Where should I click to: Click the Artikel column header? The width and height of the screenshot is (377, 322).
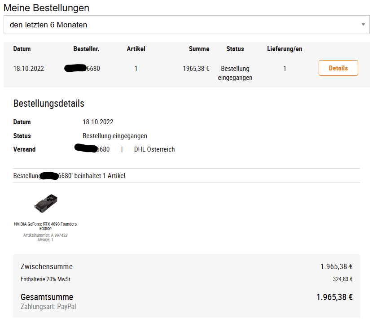pyautogui.click(x=136, y=49)
